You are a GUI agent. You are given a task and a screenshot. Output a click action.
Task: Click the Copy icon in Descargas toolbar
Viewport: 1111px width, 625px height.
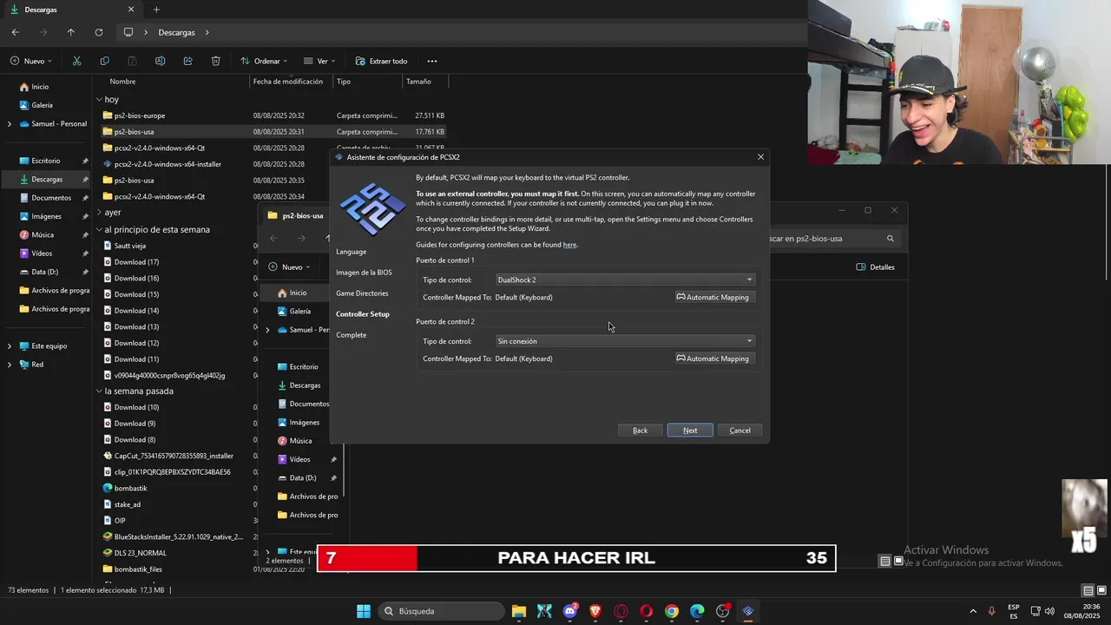pyautogui.click(x=104, y=61)
